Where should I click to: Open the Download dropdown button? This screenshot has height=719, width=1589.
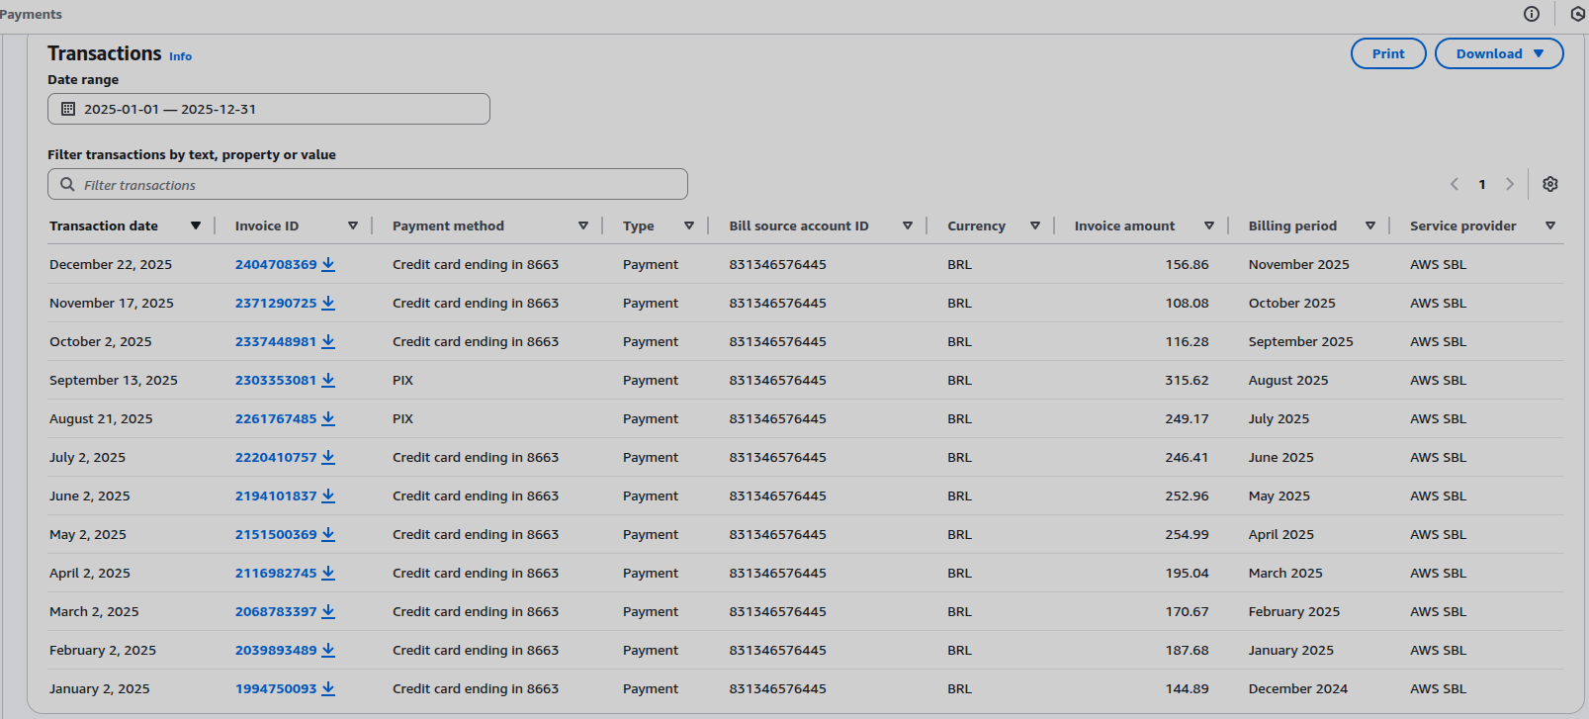coord(1498,53)
